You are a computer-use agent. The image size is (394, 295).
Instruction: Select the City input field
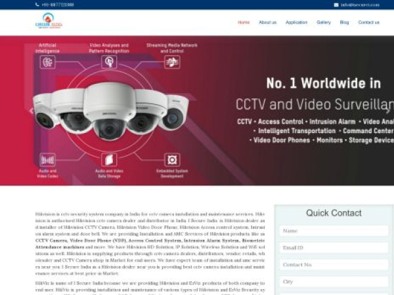pyautogui.click(x=334, y=282)
